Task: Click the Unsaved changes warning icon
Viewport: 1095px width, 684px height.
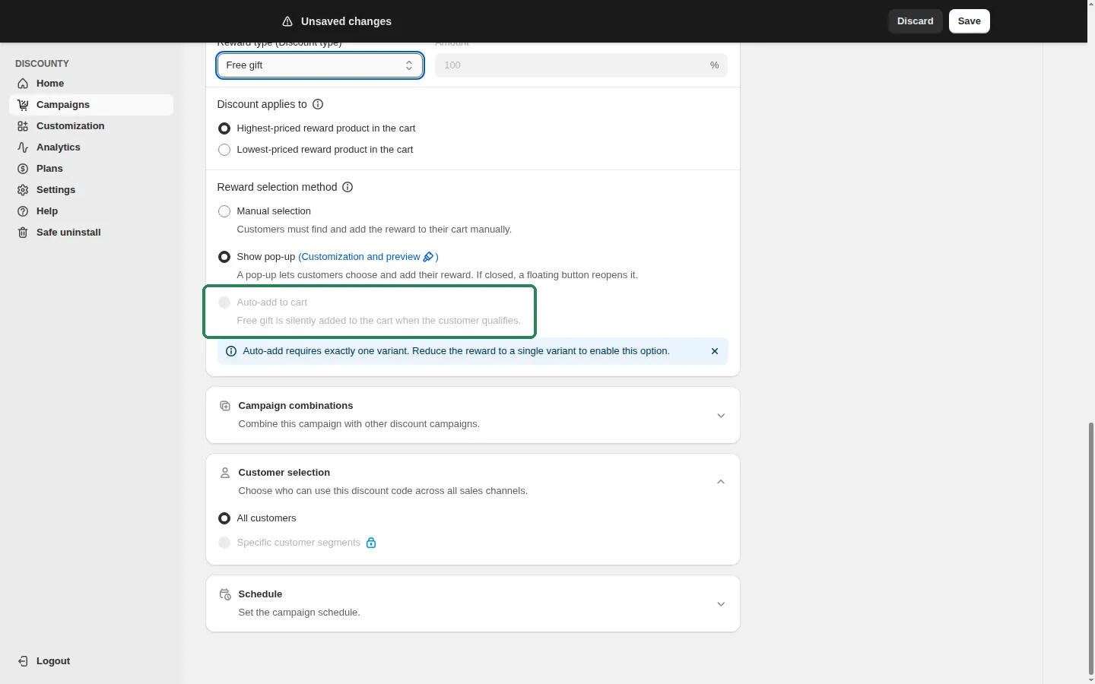Action: pyautogui.click(x=287, y=21)
